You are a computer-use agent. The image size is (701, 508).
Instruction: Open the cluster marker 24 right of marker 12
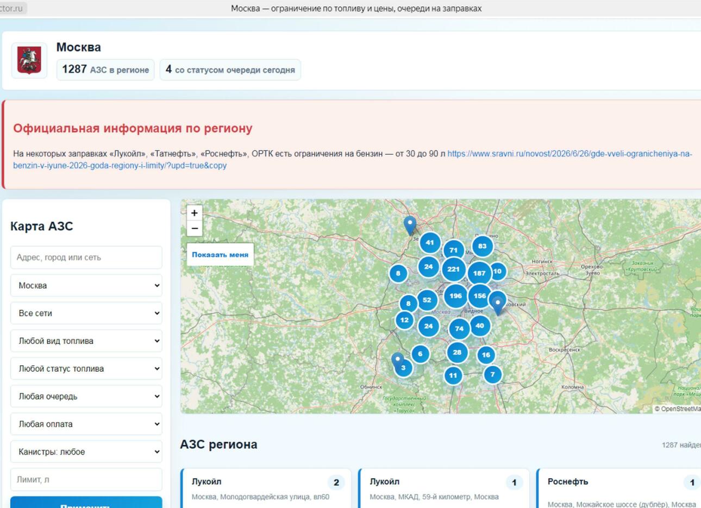coord(428,327)
